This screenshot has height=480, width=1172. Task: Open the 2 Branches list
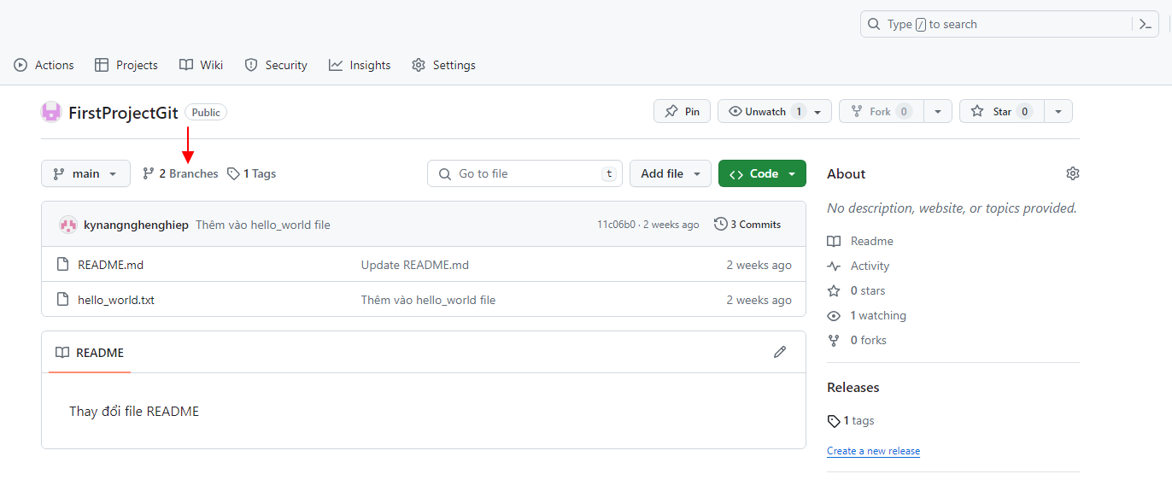[180, 173]
